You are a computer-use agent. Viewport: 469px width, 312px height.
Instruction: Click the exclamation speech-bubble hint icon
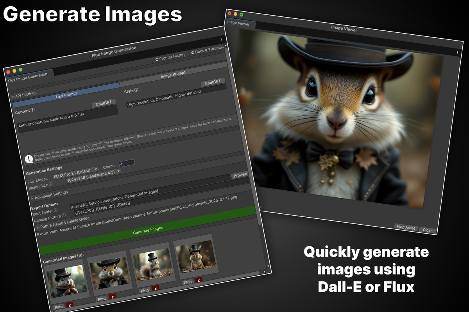[29, 159]
